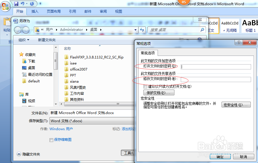This screenshot has height=163, width=258.
Task: Switch to the 插入 ribbon tab
Action: (x=35, y=11)
